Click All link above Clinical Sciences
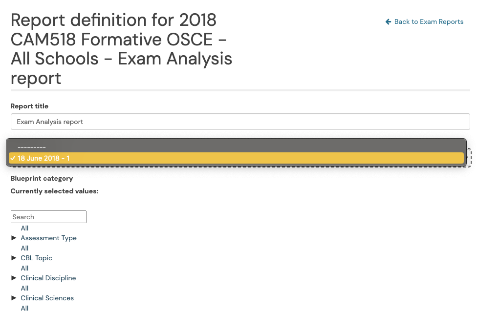 pos(25,288)
